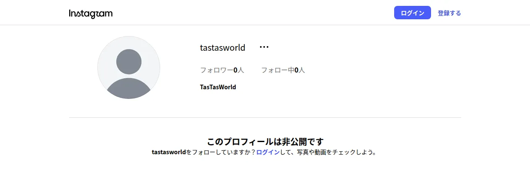Click the default profile avatar picture
The width and height of the screenshot is (530, 176).
[x=129, y=67]
